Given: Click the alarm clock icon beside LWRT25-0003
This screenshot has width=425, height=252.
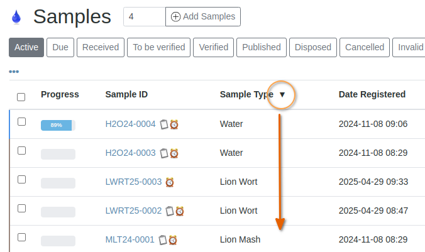Looking at the screenshot, I should tap(170, 182).
